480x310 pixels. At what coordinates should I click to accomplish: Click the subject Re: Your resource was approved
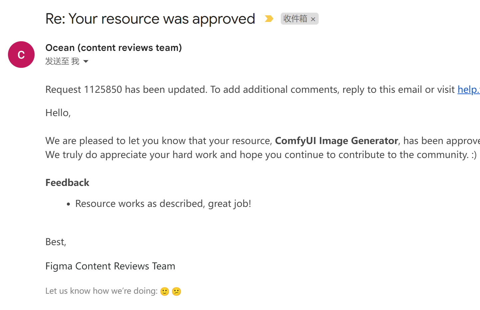click(150, 19)
